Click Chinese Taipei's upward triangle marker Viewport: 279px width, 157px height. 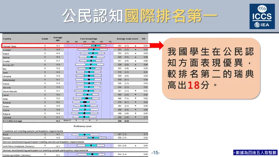point(135,46)
